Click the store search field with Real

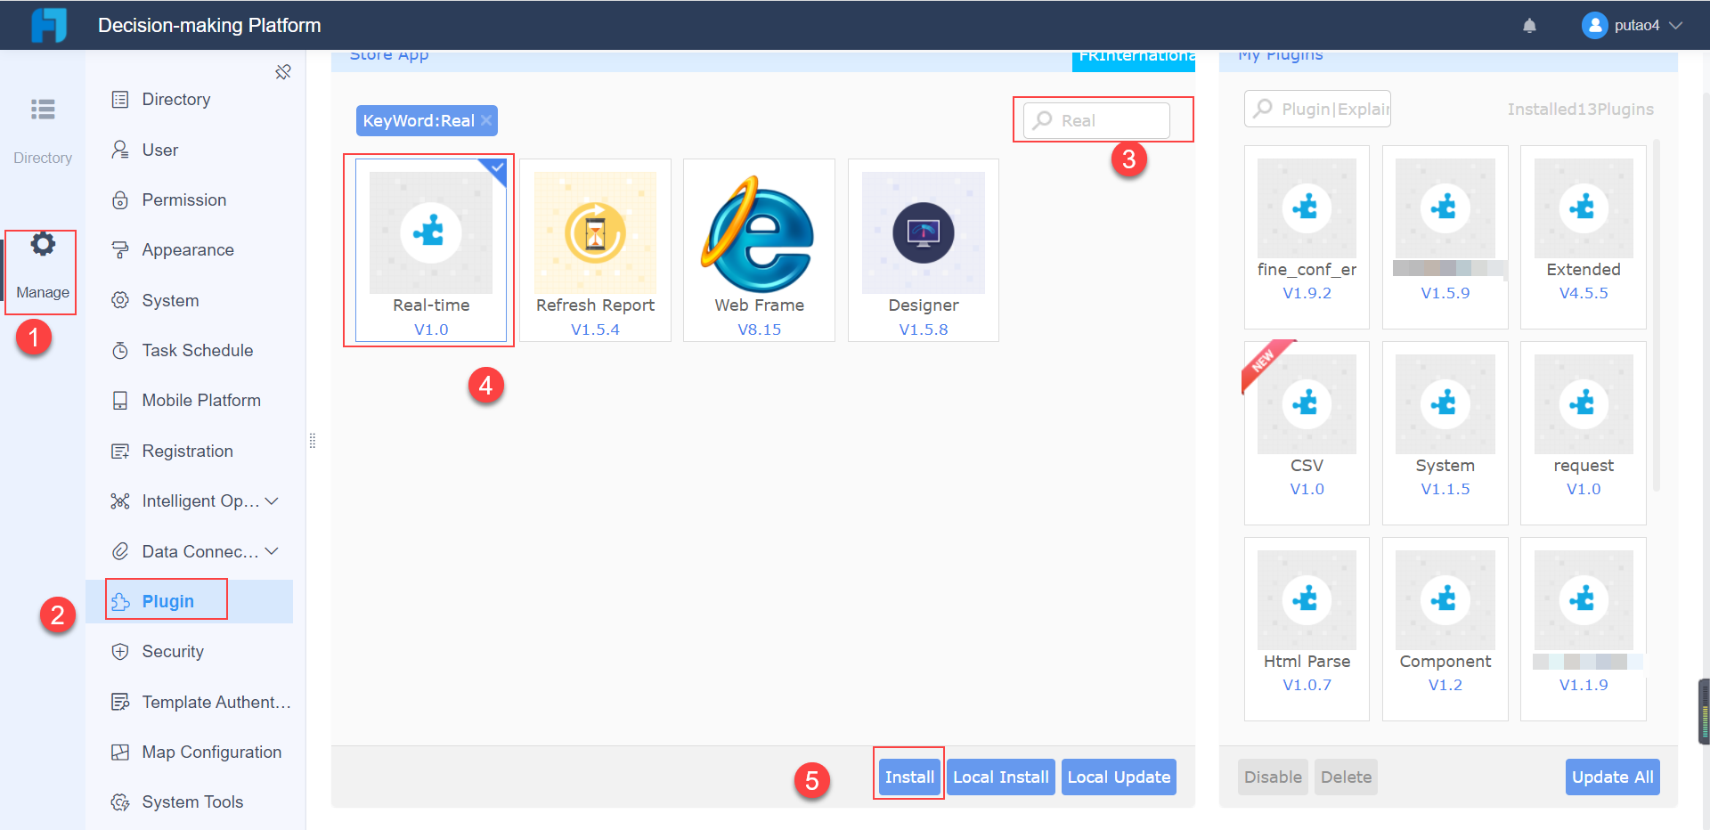click(1096, 120)
